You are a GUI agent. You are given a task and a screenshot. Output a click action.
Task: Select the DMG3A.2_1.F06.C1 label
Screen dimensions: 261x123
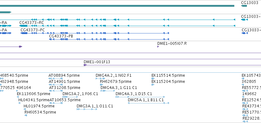click(80, 94)
